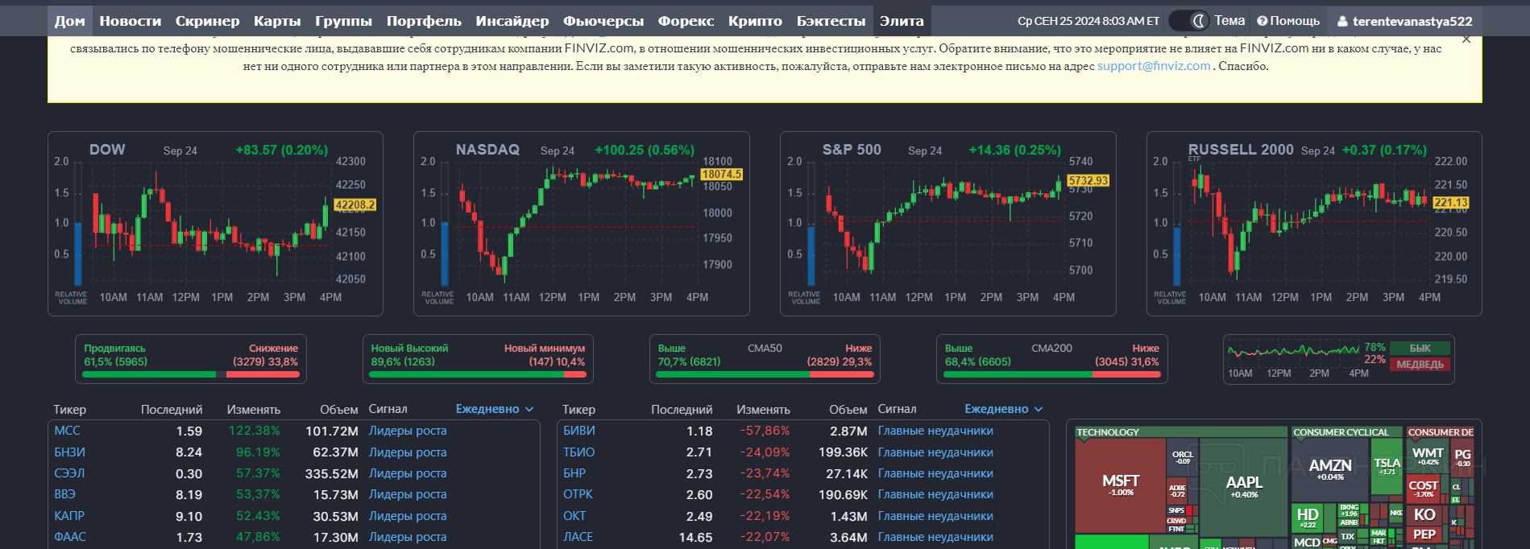Open the RUSSELL 2000 index chart
This screenshot has height=549, width=1530.
(x=1313, y=223)
